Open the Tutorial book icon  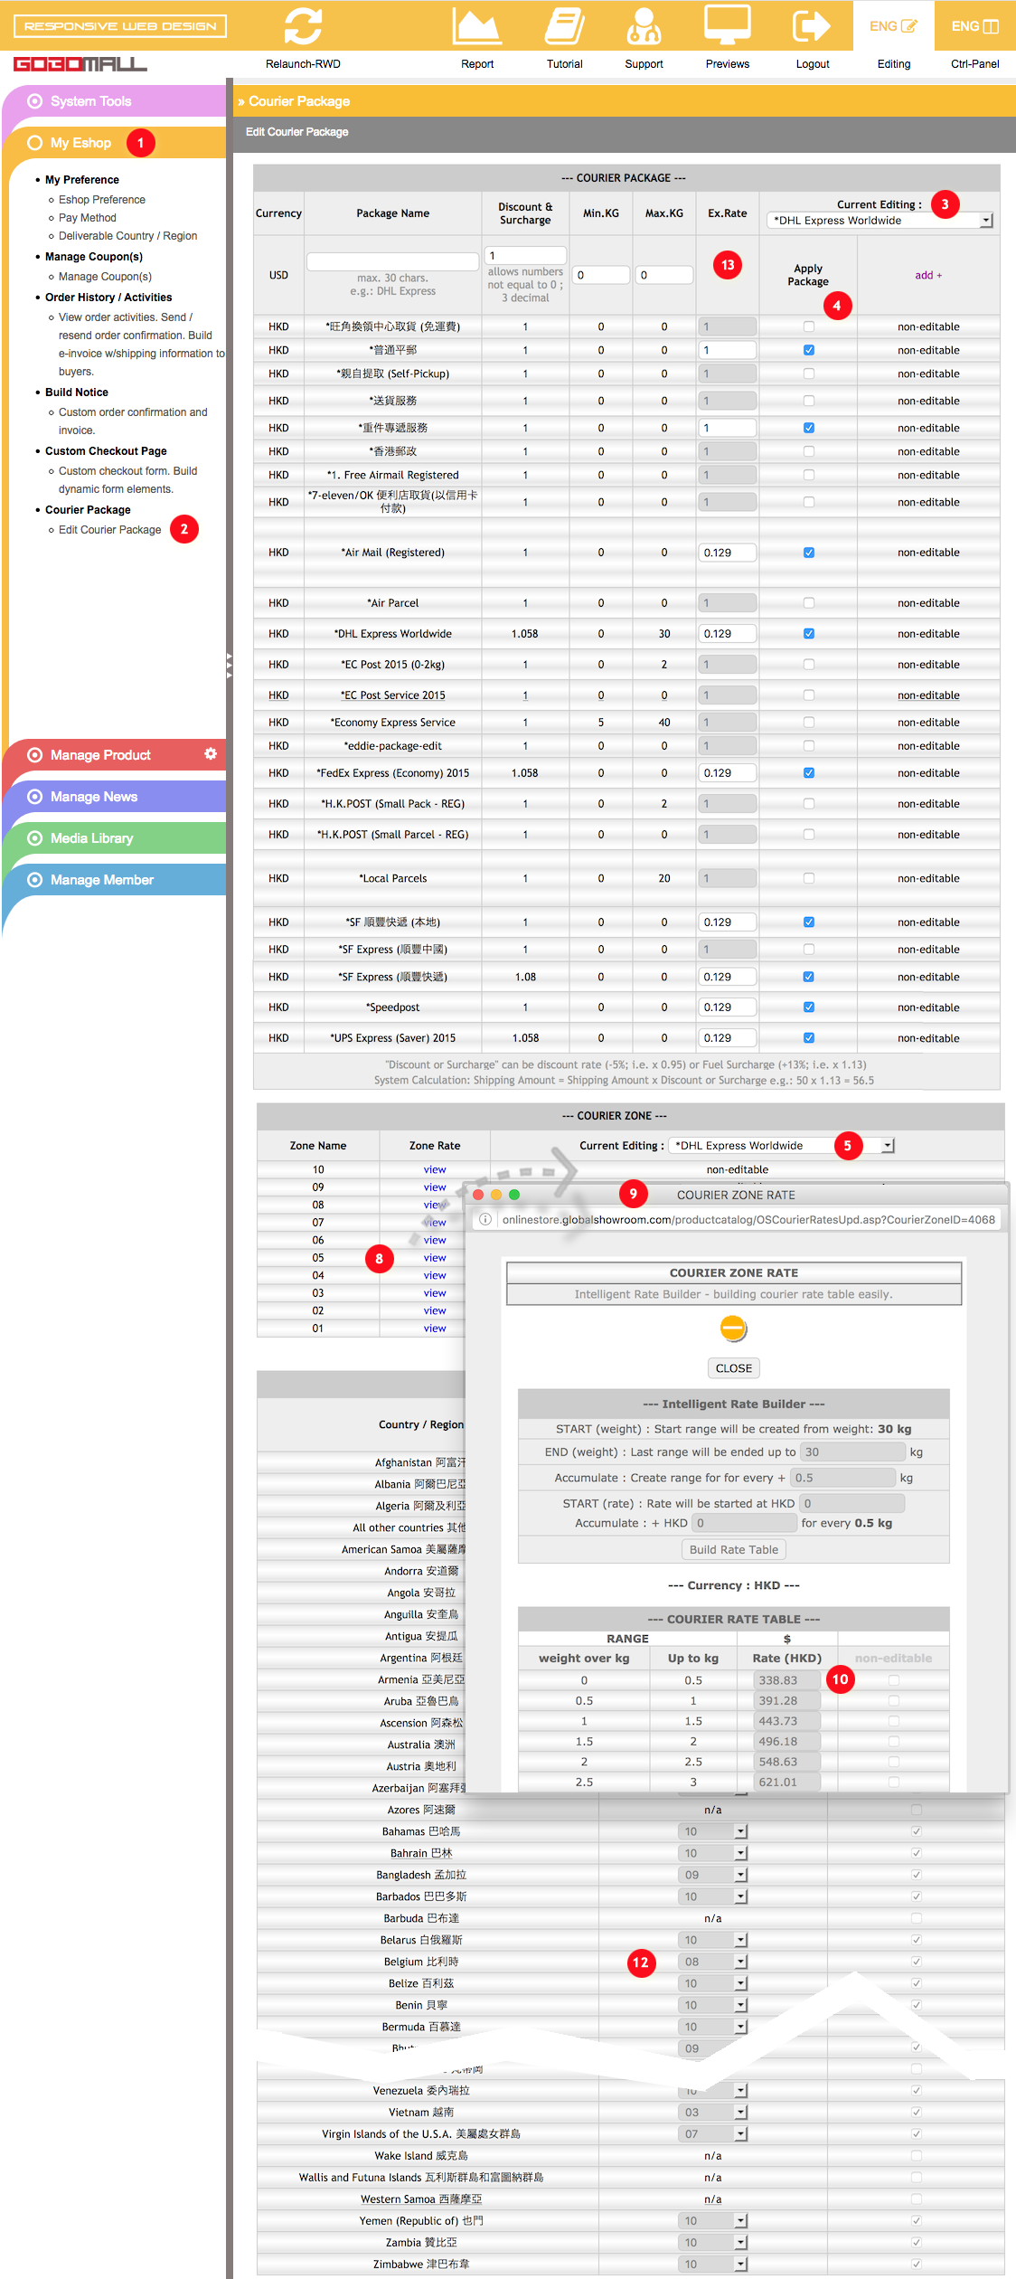(x=564, y=26)
